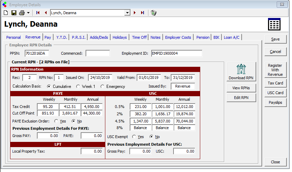This screenshot has height=172, width=292.
Task: Go to the first employee record
Action: 38,13
